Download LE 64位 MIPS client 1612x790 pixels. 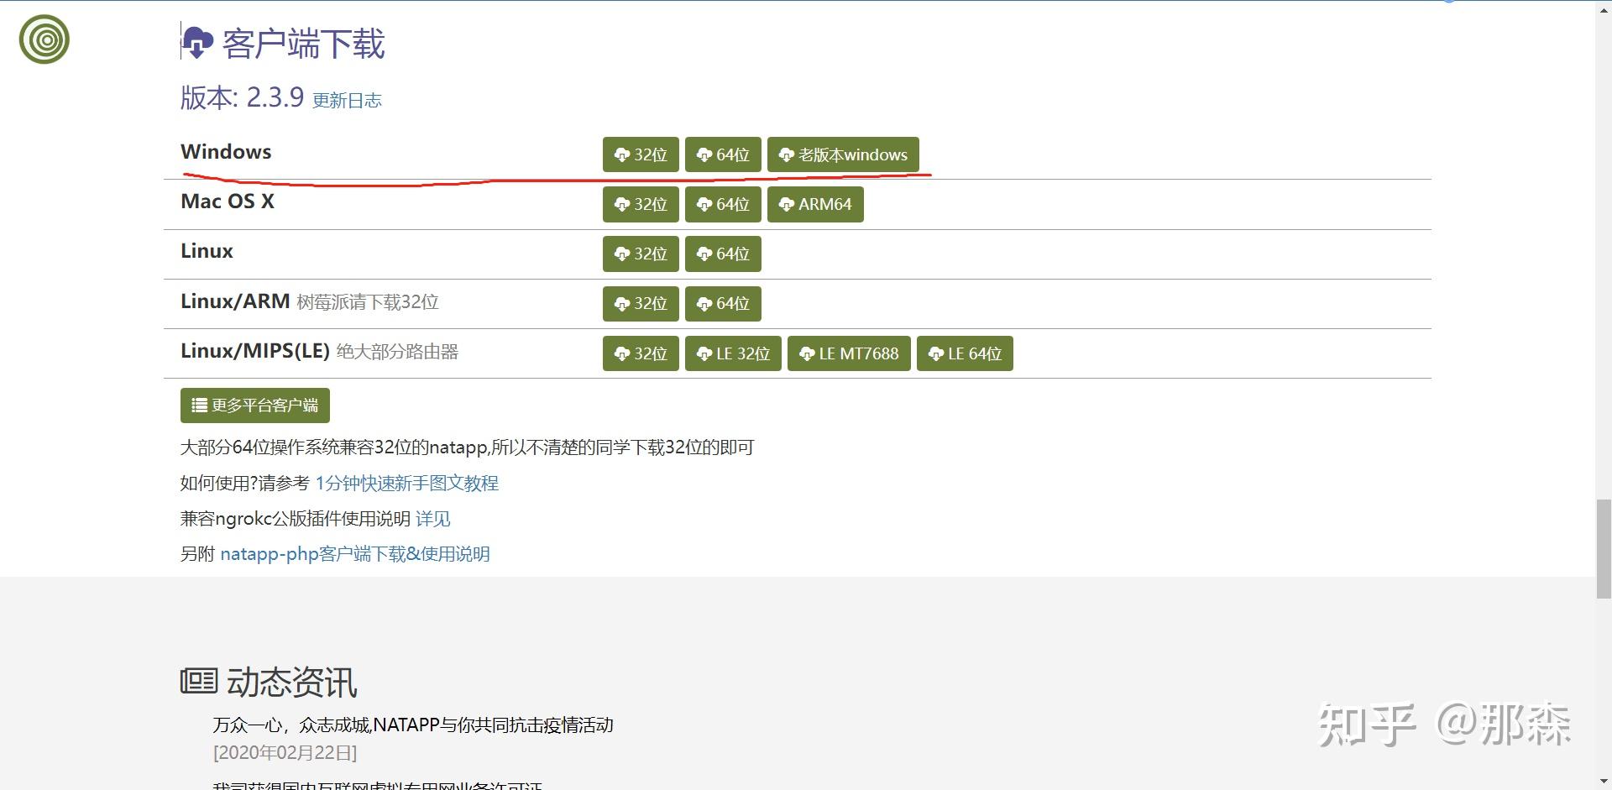point(964,353)
